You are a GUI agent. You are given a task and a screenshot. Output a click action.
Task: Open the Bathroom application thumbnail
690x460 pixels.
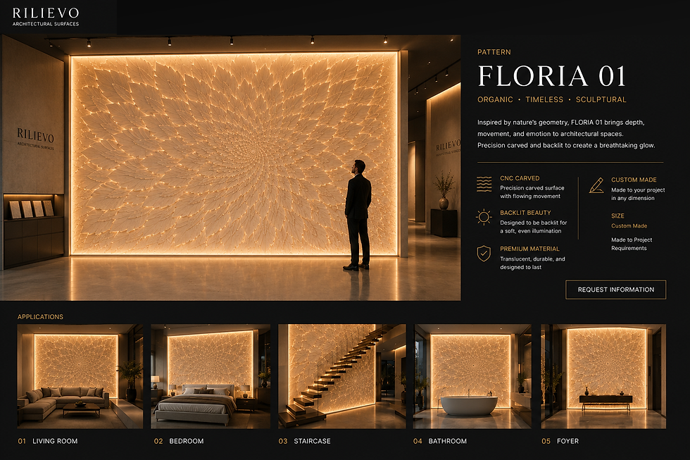(x=472, y=376)
